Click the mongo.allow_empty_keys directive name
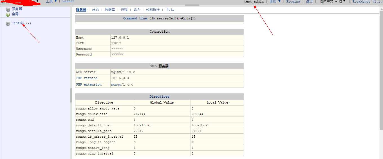The width and height of the screenshot is (383, 159). tap(98, 109)
